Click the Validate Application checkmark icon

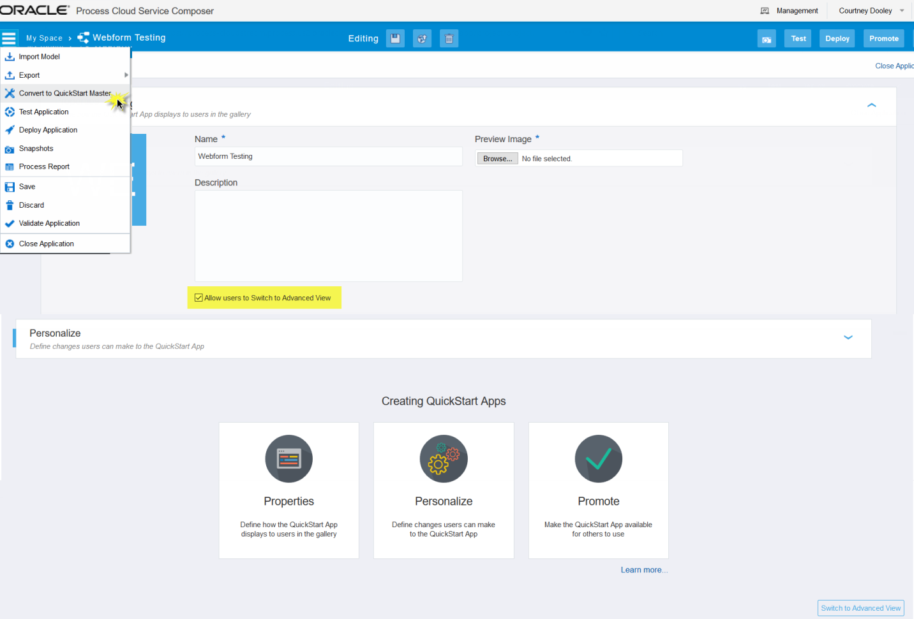[10, 224]
